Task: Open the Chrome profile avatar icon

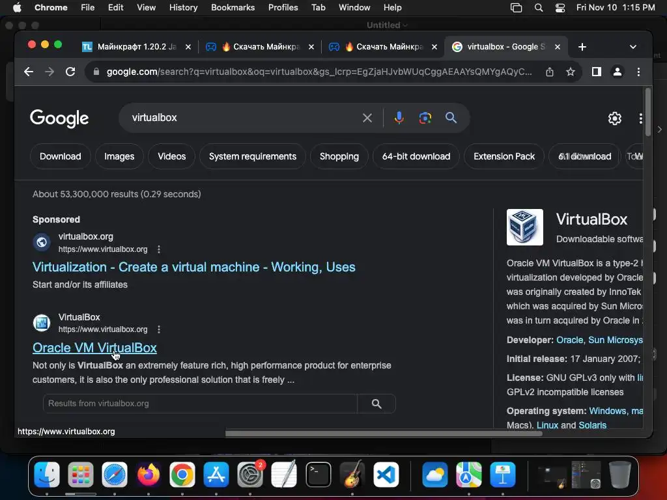Action: [617, 72]
